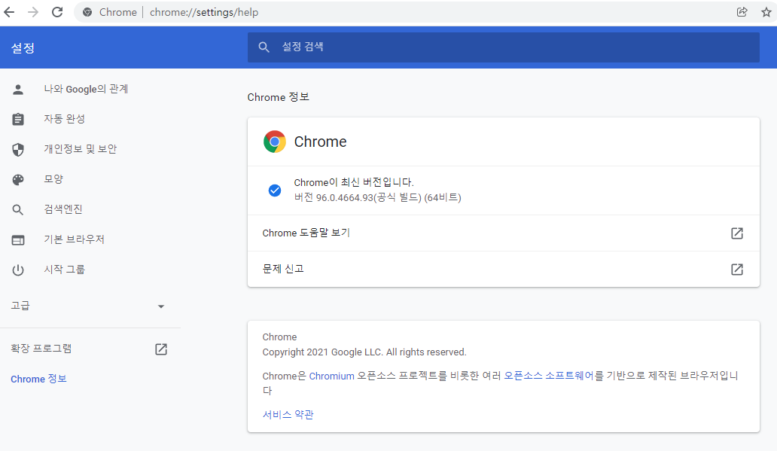Click the search icon beside 검색엔진
The image size is (777, 451).
click(18, 209)
